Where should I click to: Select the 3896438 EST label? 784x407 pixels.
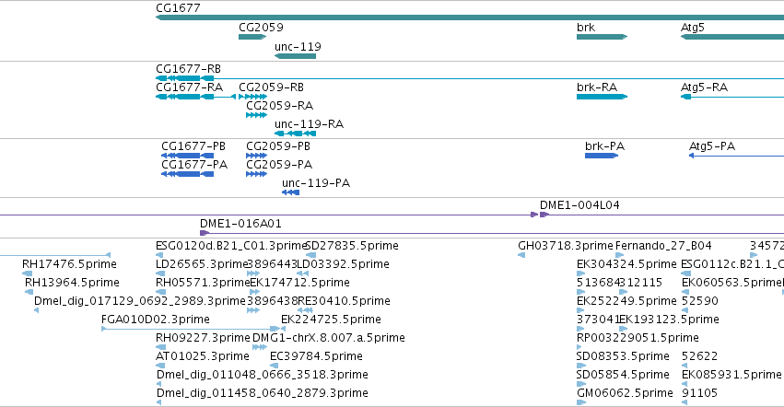pos(272,301)
